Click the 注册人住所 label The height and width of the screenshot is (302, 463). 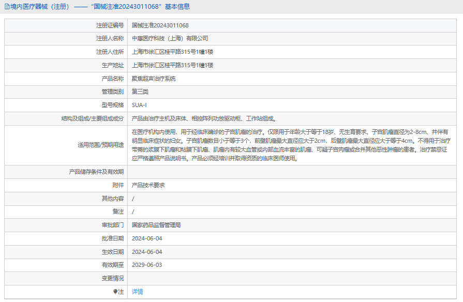point(110,52)
